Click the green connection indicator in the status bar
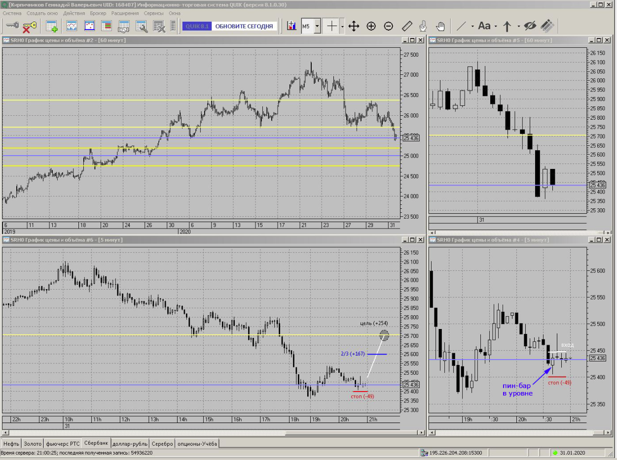Screen dimensions: 617x460 pyautogui.click(x=555, y=452)
